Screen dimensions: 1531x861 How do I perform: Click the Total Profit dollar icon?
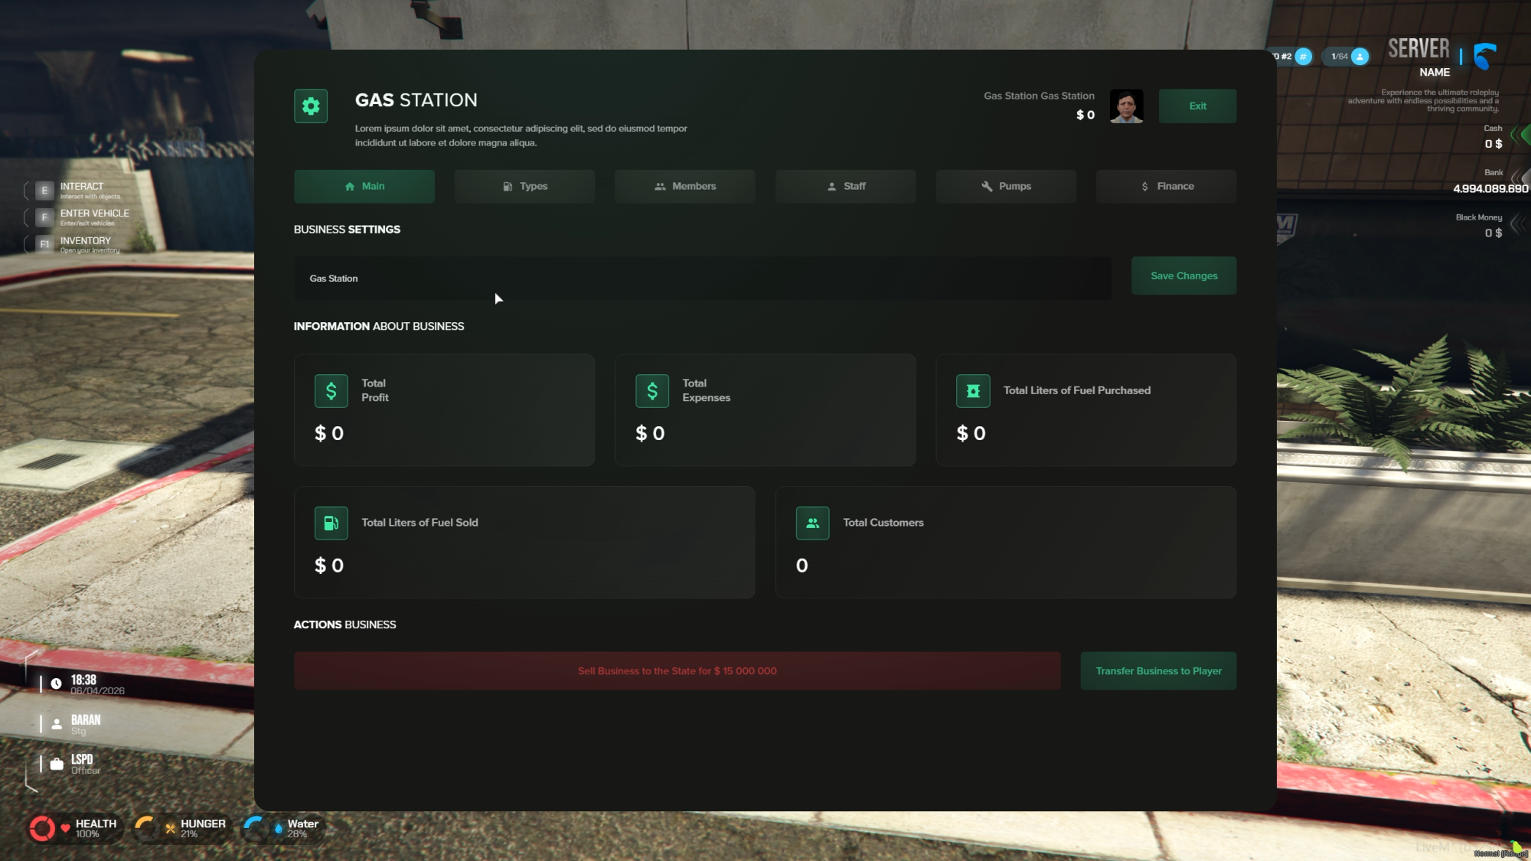(331, 391)
